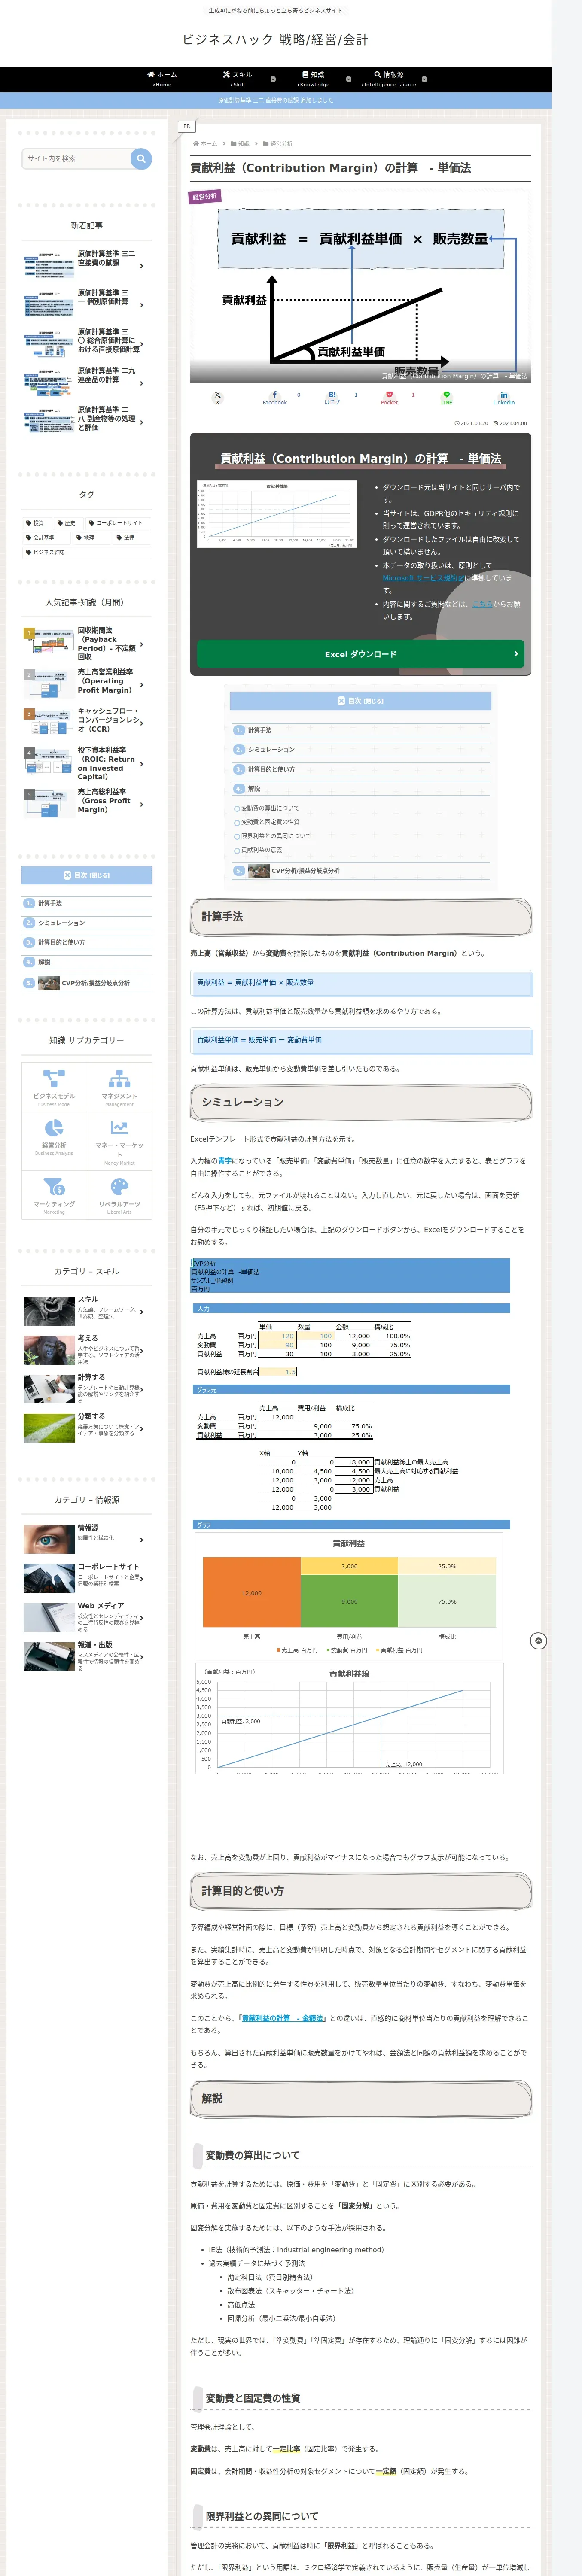Open 計算する category card
The image size is (582, 2576).
pos(87,1389)
